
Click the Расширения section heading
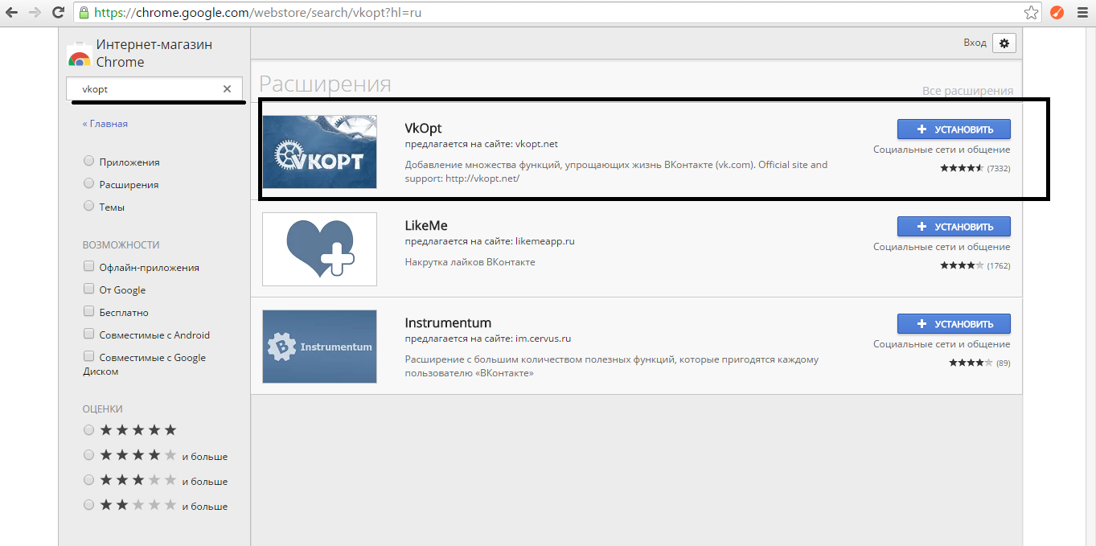(x=325, y=84)
